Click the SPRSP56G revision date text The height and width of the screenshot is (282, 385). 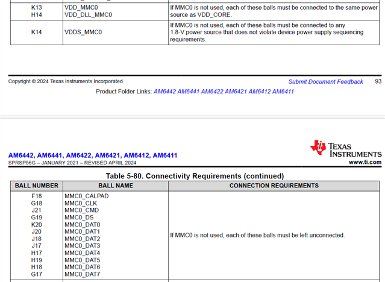point(72,163)
